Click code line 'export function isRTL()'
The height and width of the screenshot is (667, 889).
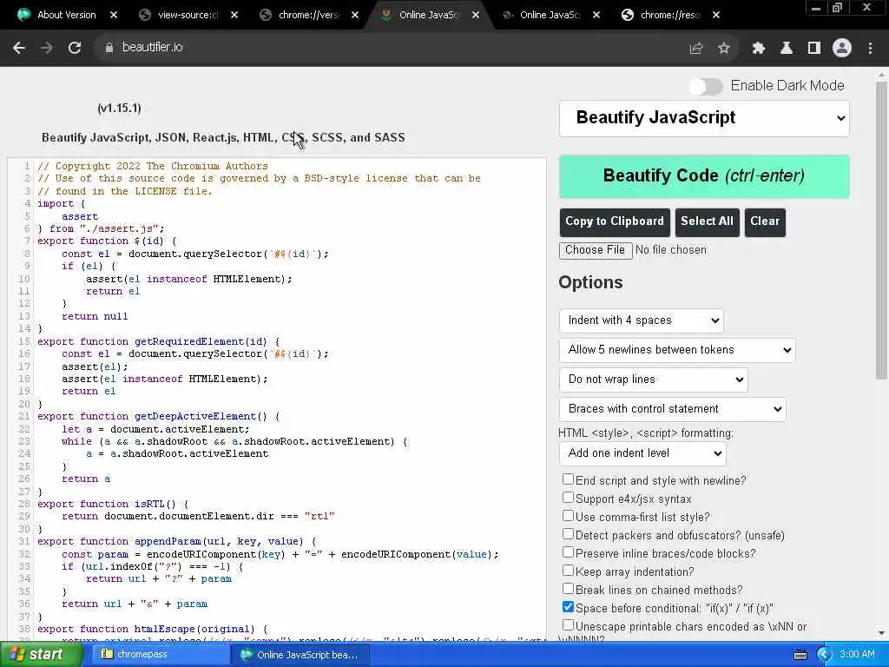(x=113, y=505)
